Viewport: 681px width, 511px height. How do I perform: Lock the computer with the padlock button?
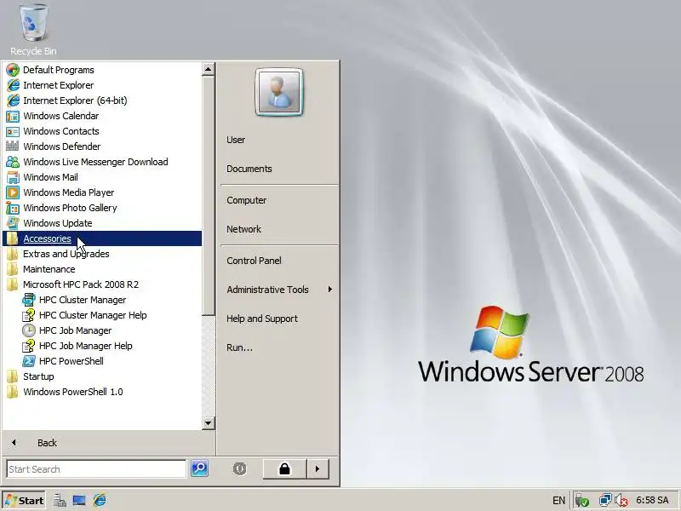(x=284, y=469)
